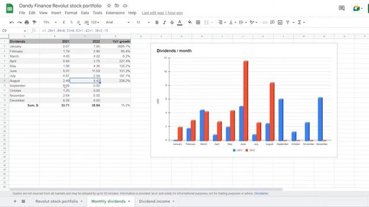The width and height of the screenshot is (369, 207).
Task: Open the Extensions menu
Action: (x=115, y=13)
